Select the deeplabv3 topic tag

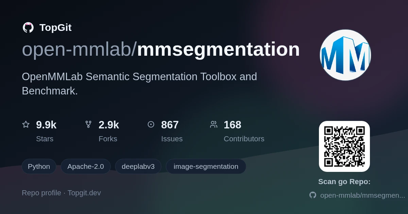(x=138, y=166)
